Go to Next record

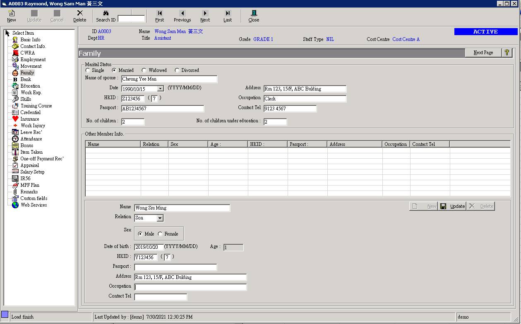click(x=205, y=16)
